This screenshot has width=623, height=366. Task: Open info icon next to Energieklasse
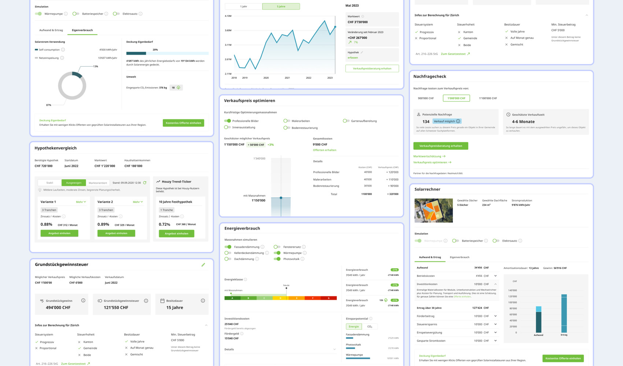(246, 280)
